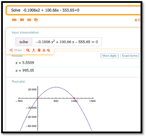This screenshot has width=146, height=137.
Task: Open the data input table icon
Action: pyautogui.click(x=29, y=20)
